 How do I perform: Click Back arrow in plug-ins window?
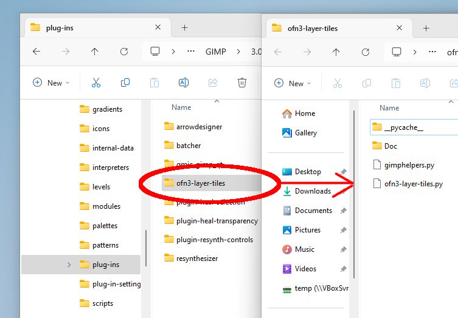(x=36, y=52)
